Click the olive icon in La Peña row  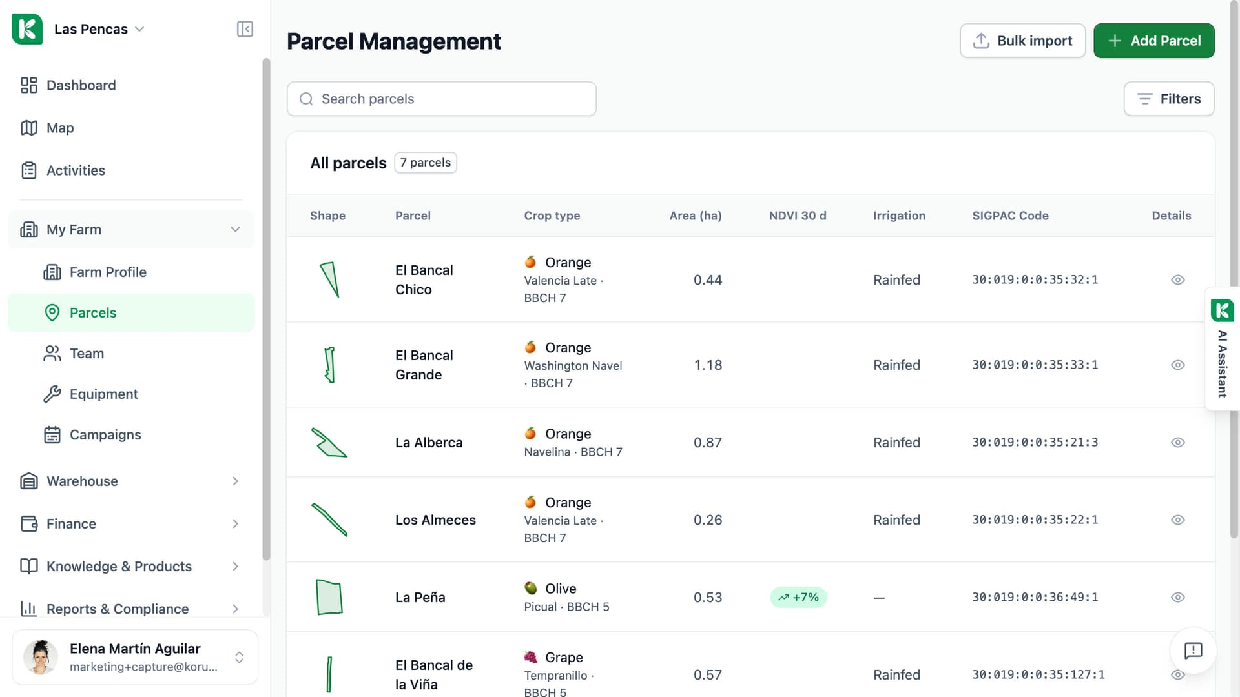click(x=531, y=589)
